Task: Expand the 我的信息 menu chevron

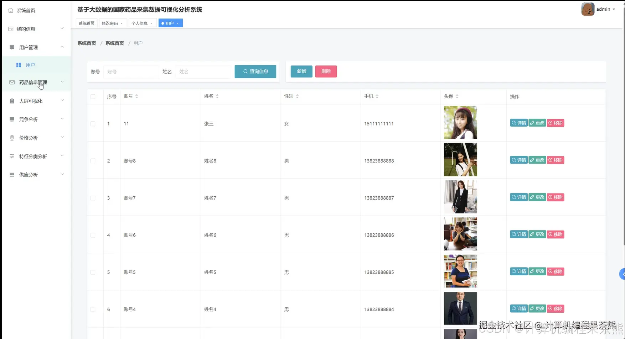Action: point(62,28)
